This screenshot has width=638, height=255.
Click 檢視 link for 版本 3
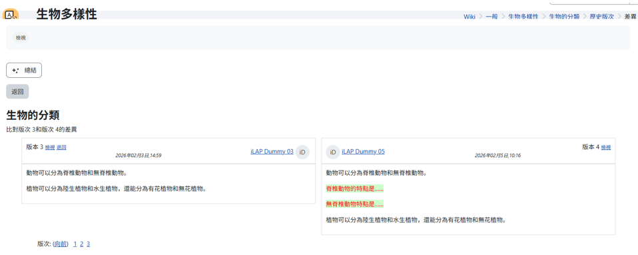coord(50,148)
